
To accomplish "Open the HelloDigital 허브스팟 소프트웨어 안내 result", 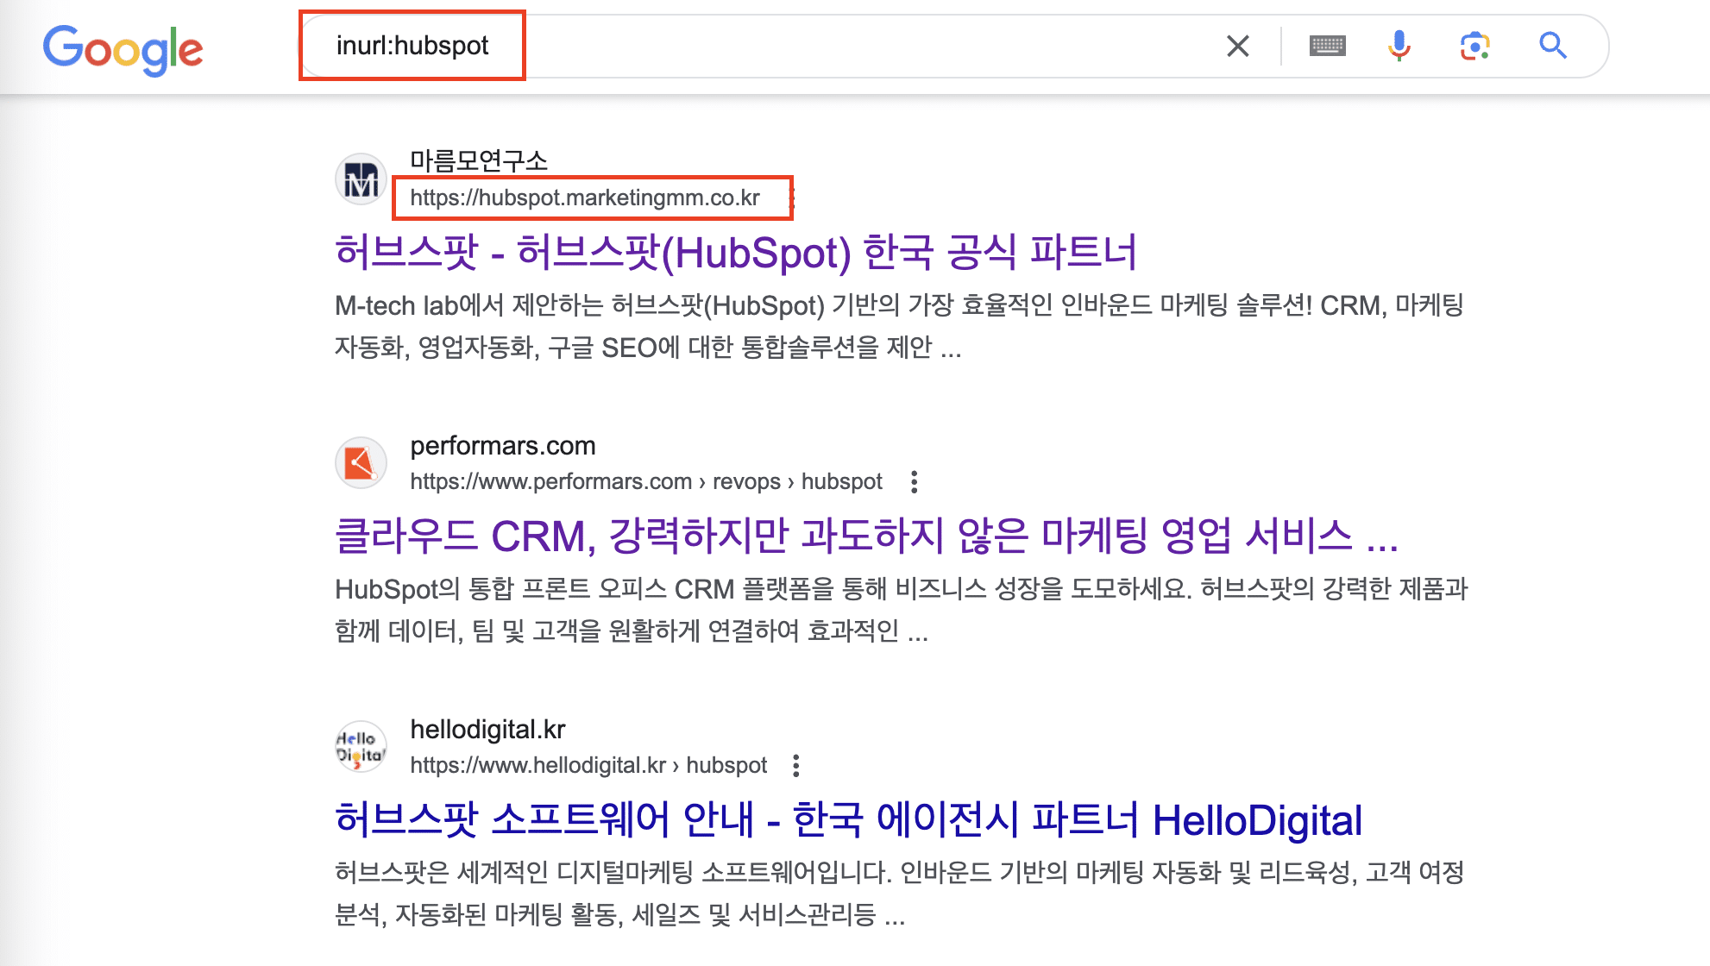I will click(849, 820).
